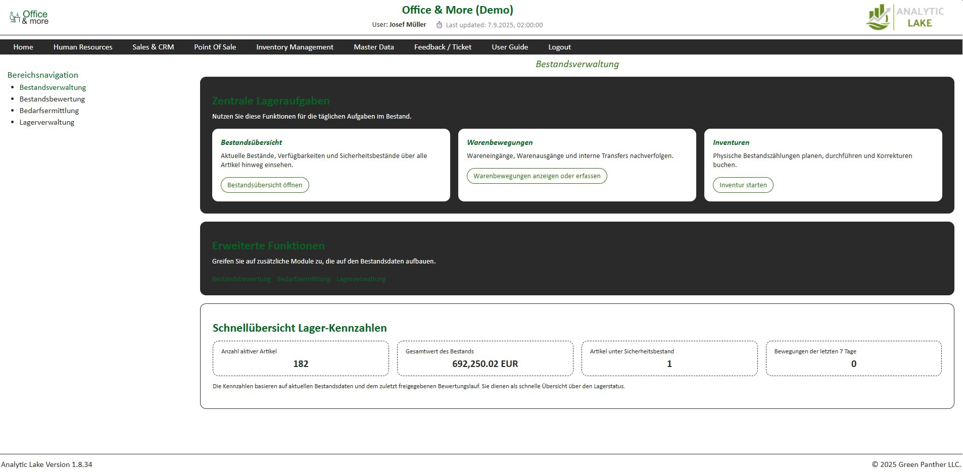Click Warenbewegungen anzeigen oder erfassen button
Screen dimensions: 963x472
[x=537, y=176]
